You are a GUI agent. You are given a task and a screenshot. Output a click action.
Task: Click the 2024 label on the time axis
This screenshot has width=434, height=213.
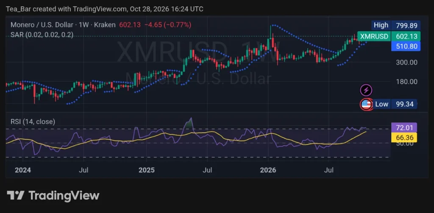(23, 170)
